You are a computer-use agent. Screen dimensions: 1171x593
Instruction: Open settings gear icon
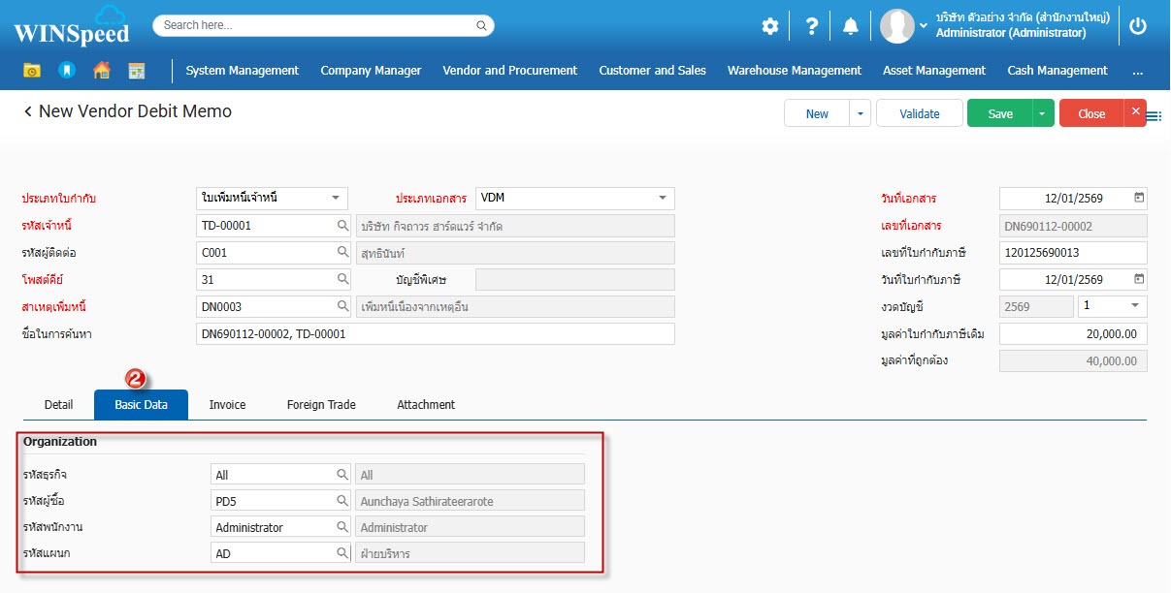point(770,26)
